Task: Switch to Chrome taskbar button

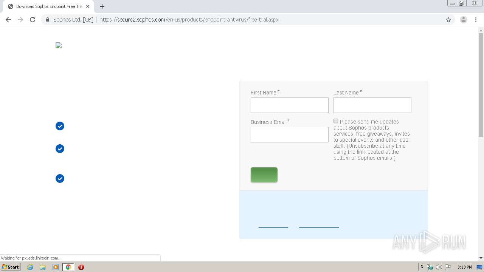Action: pos(68,267)
